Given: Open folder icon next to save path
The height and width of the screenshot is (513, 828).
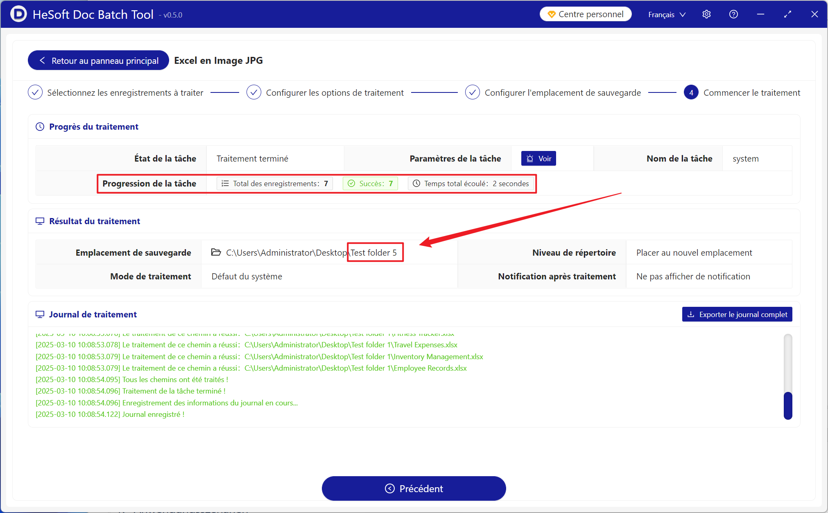Looking at the screenshot, I should (x=216, y=252).
